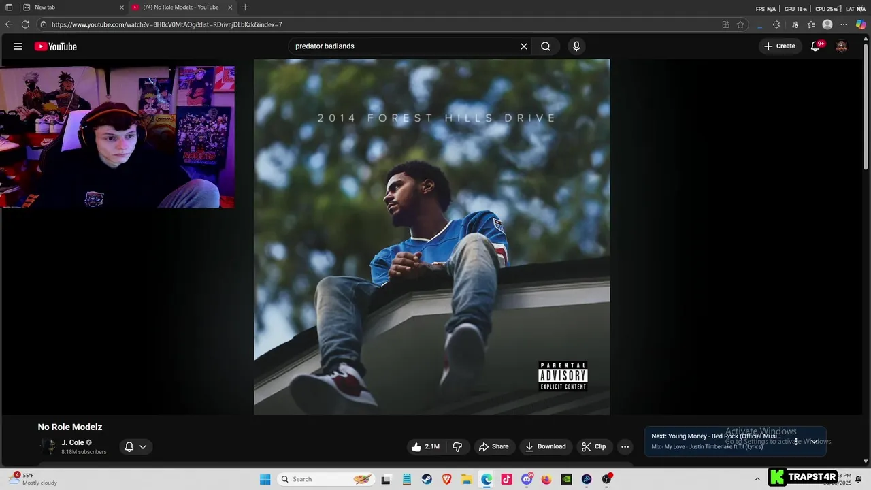871x490 pixels.
Task: Reload the page in the browser
Action: point(25,24)
